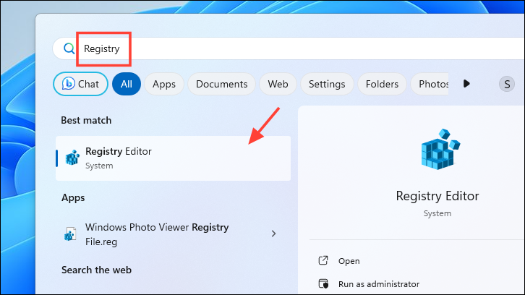Click the Search the web heading

click(96, 270)
